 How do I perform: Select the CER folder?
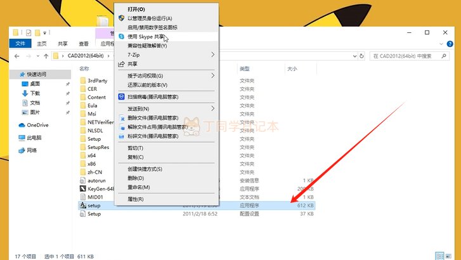[92, 89]
